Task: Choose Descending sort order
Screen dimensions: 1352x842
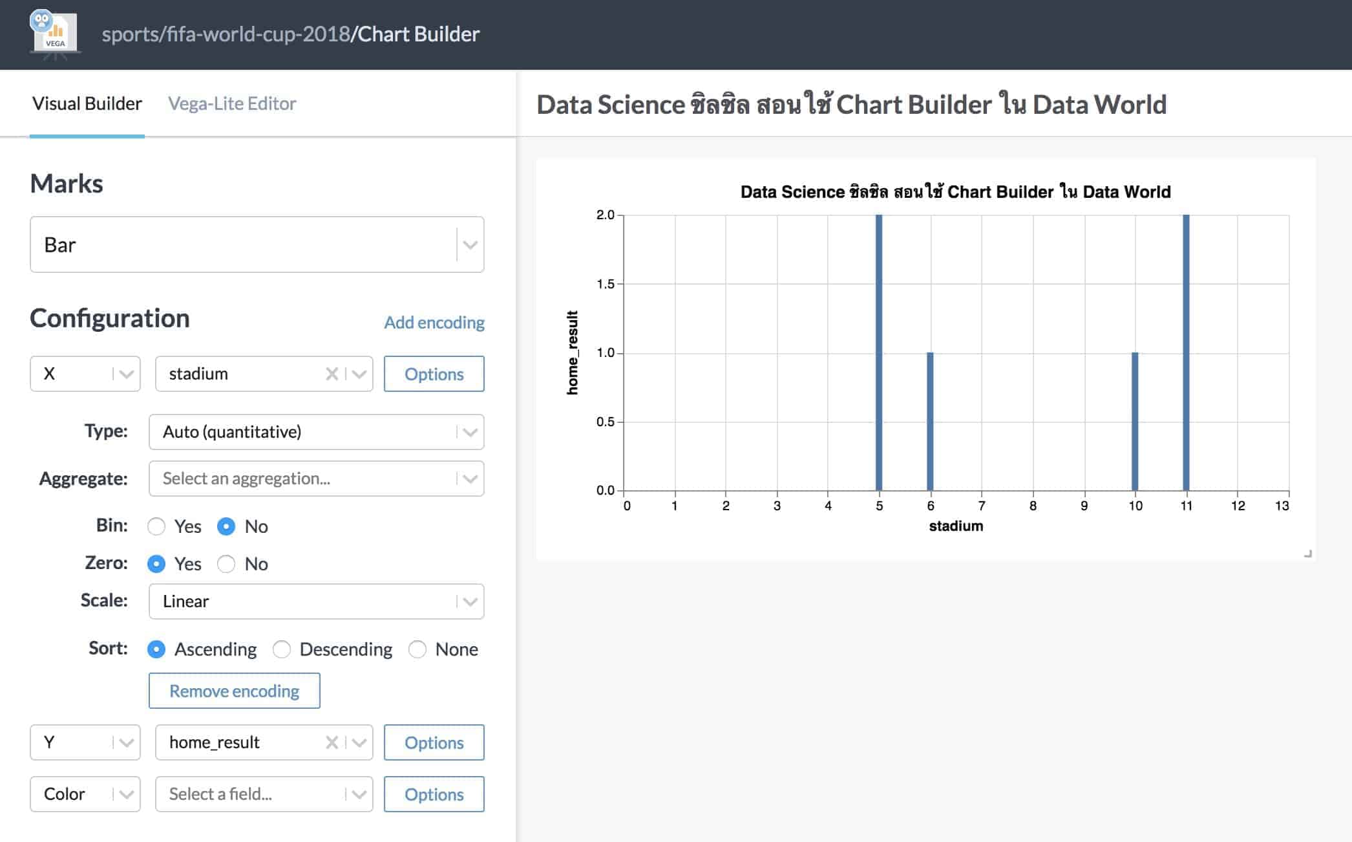Action: (282, 649)
